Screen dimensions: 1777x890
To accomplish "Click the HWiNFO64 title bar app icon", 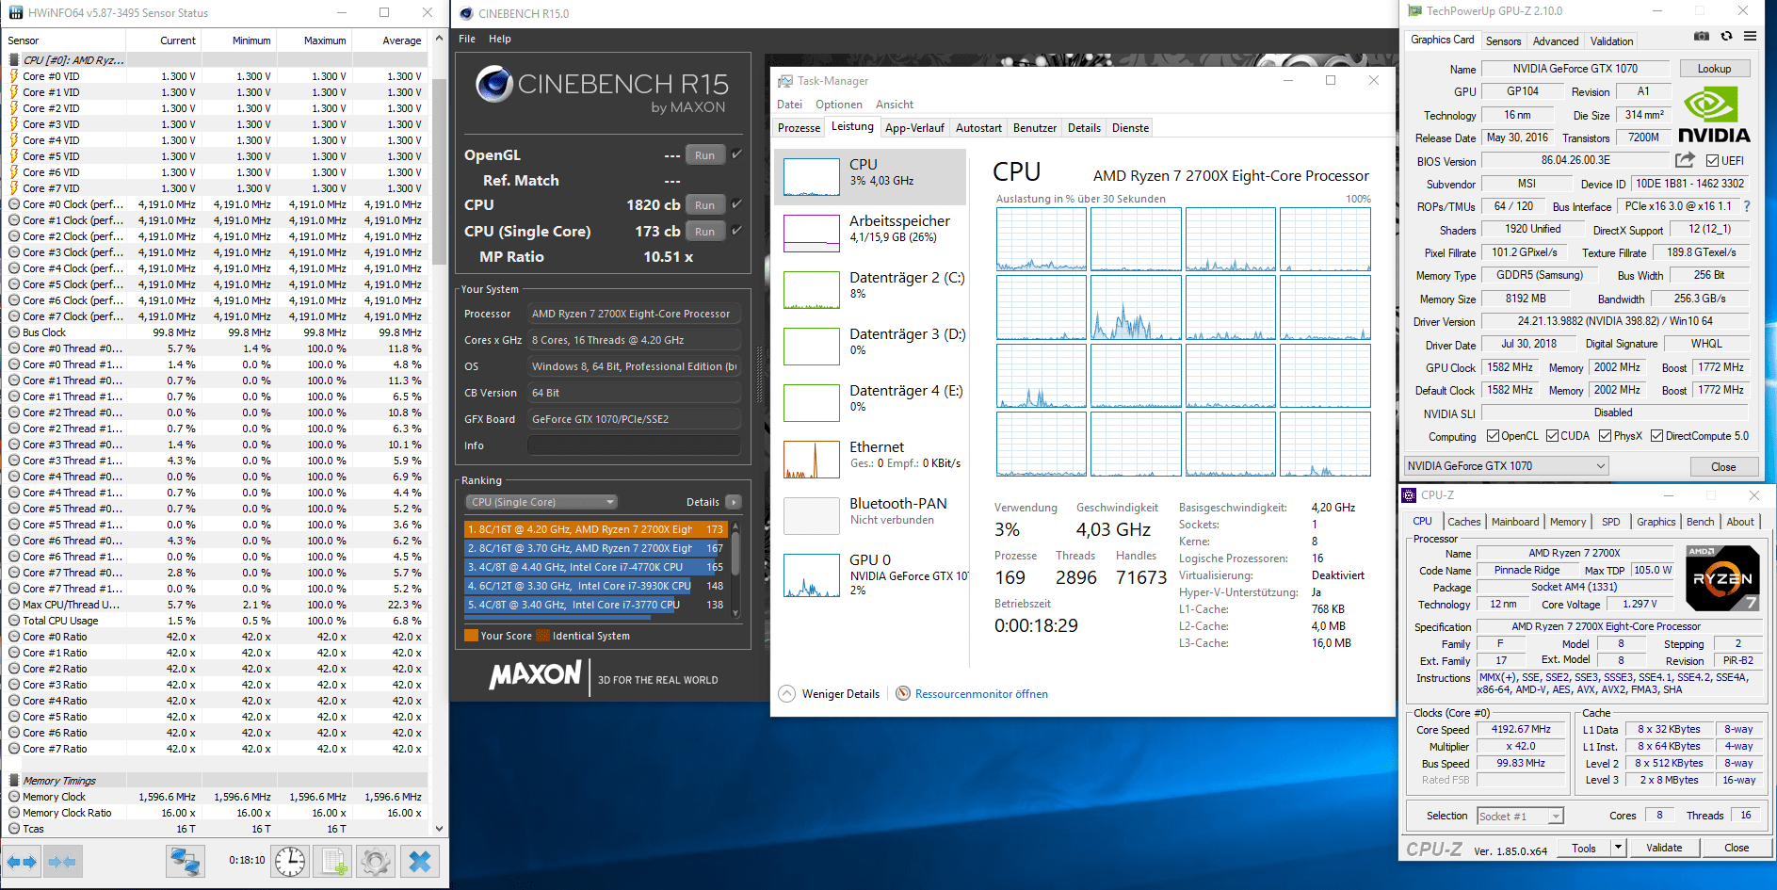I will (15, 13).
